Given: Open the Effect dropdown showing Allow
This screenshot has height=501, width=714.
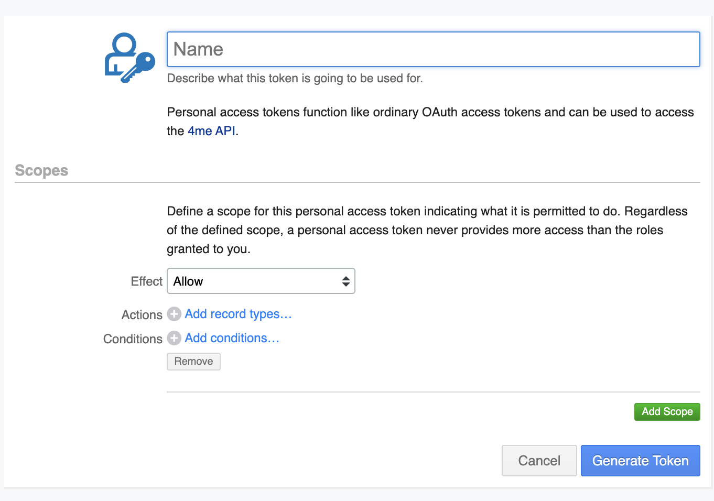Looking at the screenshot, I should [x=261, y=281].
